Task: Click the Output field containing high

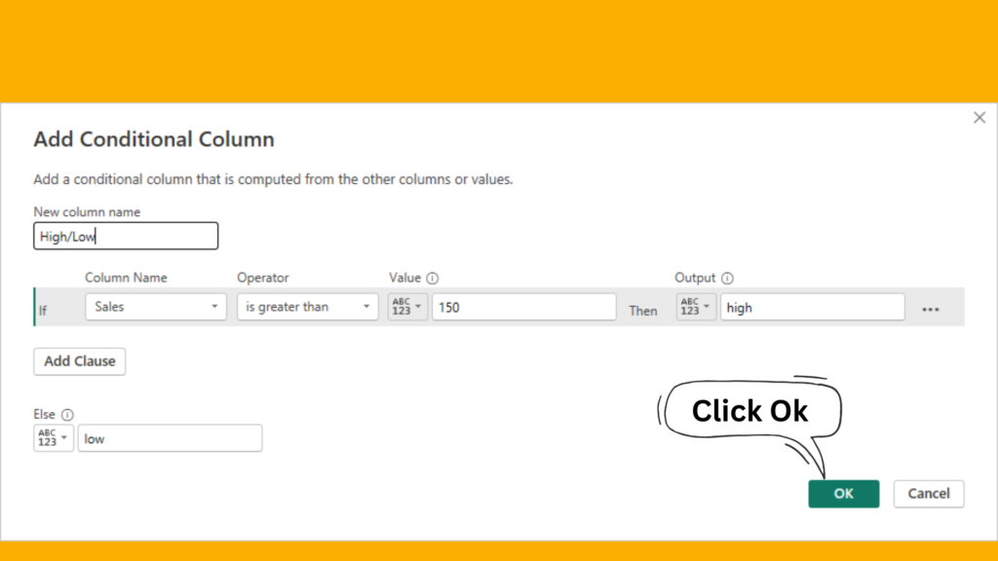Action: click(x=812, y=307)
